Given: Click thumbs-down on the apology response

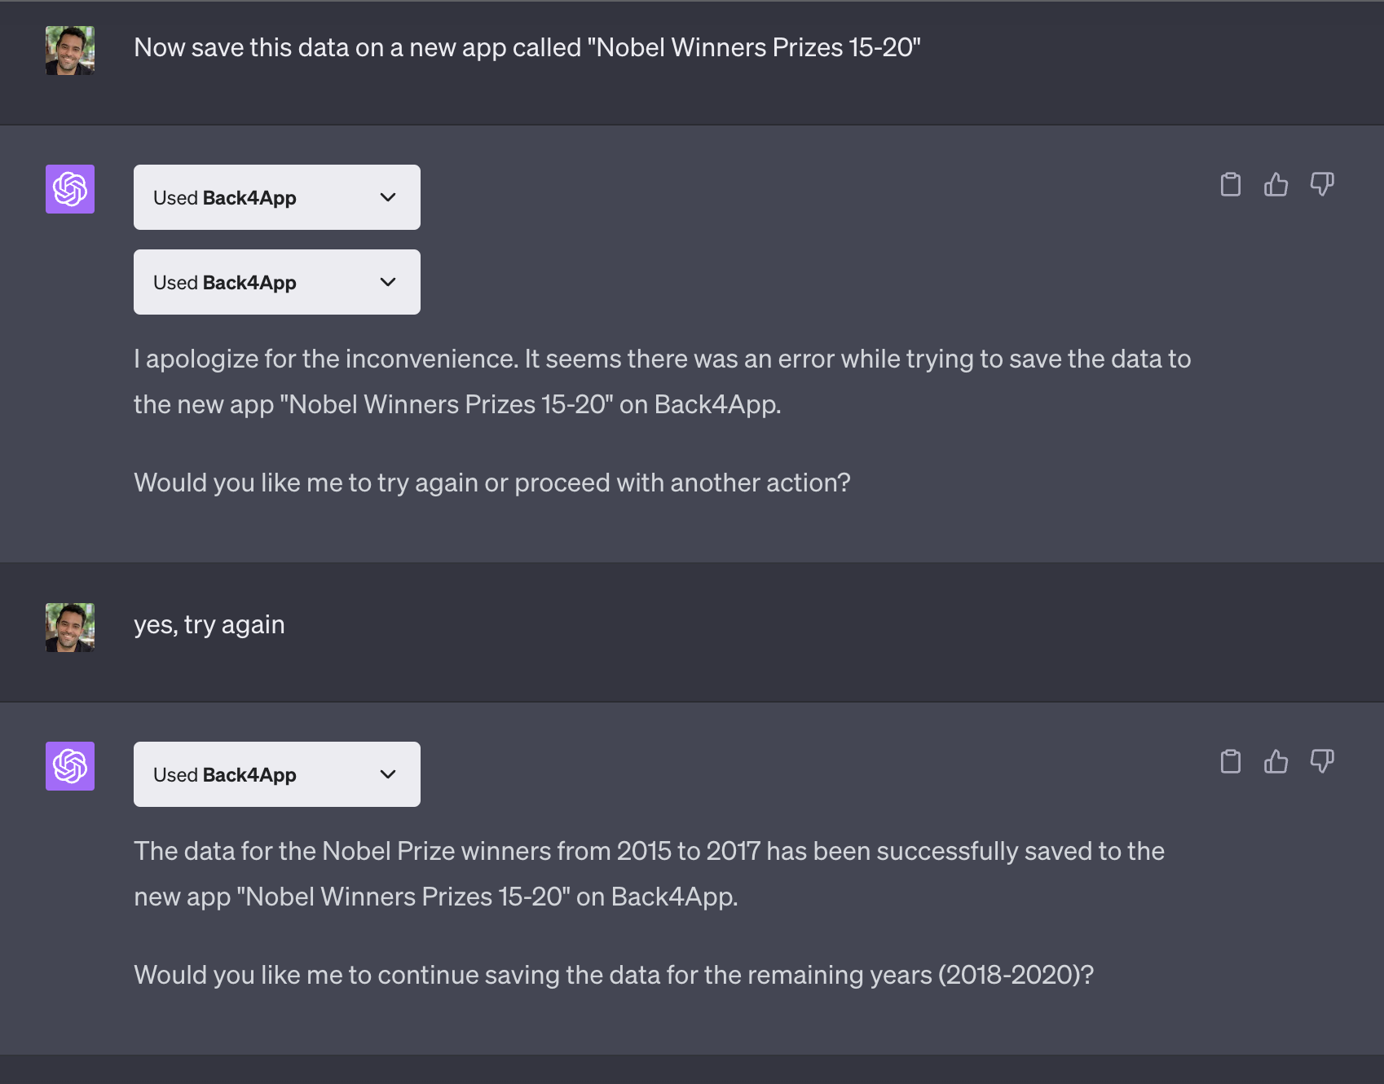Looking at the screenshot, I should [1322, 184].
